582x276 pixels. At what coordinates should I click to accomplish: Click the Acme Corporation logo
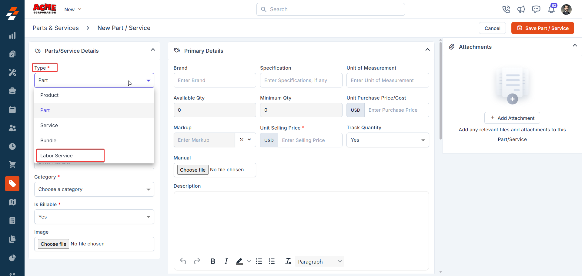pyautogui.click(x=45, y=9)
